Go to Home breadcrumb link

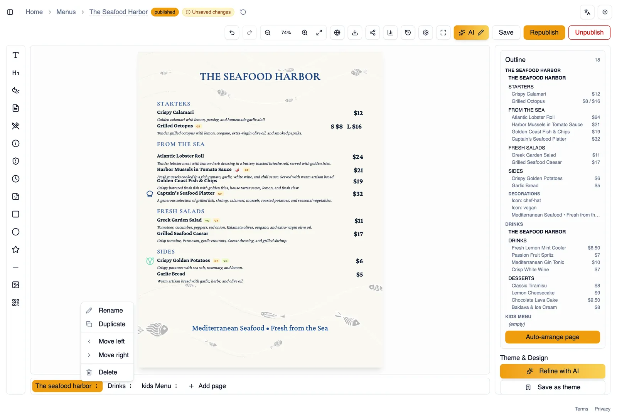tap(34, 12)
